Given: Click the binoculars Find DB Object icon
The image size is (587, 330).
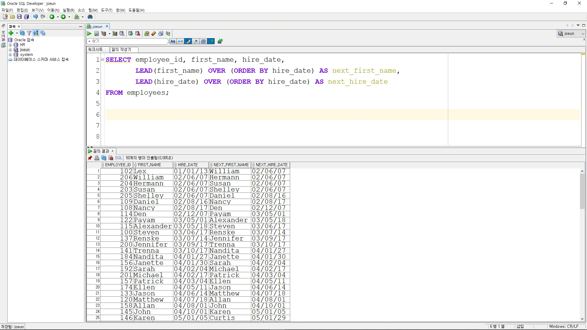Looking at the screenshot, I should click(90, 17).
